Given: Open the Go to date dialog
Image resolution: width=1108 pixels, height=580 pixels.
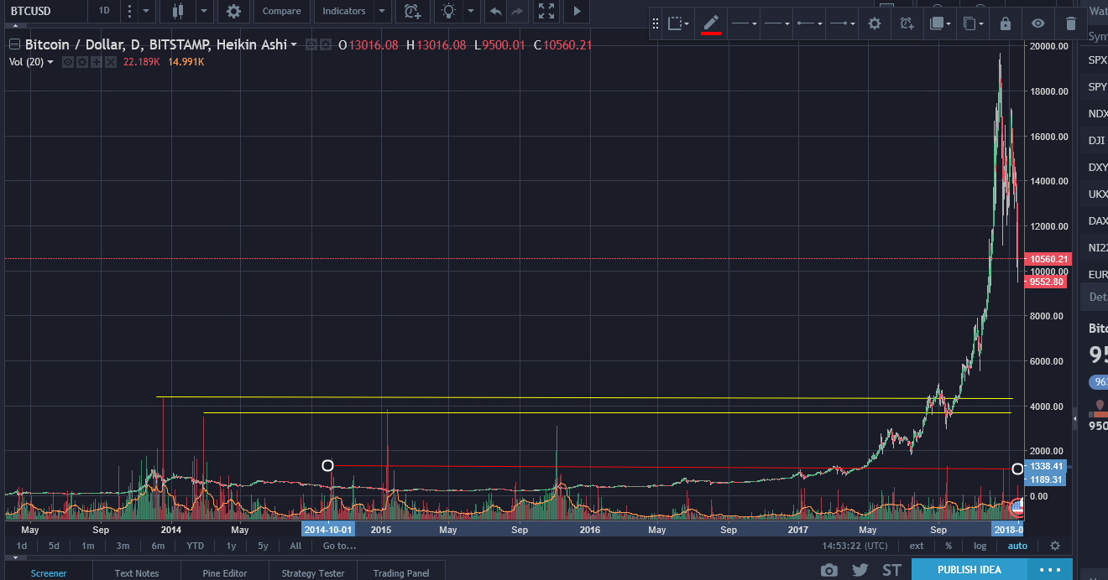Looking at the screenshot, I should coord(339,546).
